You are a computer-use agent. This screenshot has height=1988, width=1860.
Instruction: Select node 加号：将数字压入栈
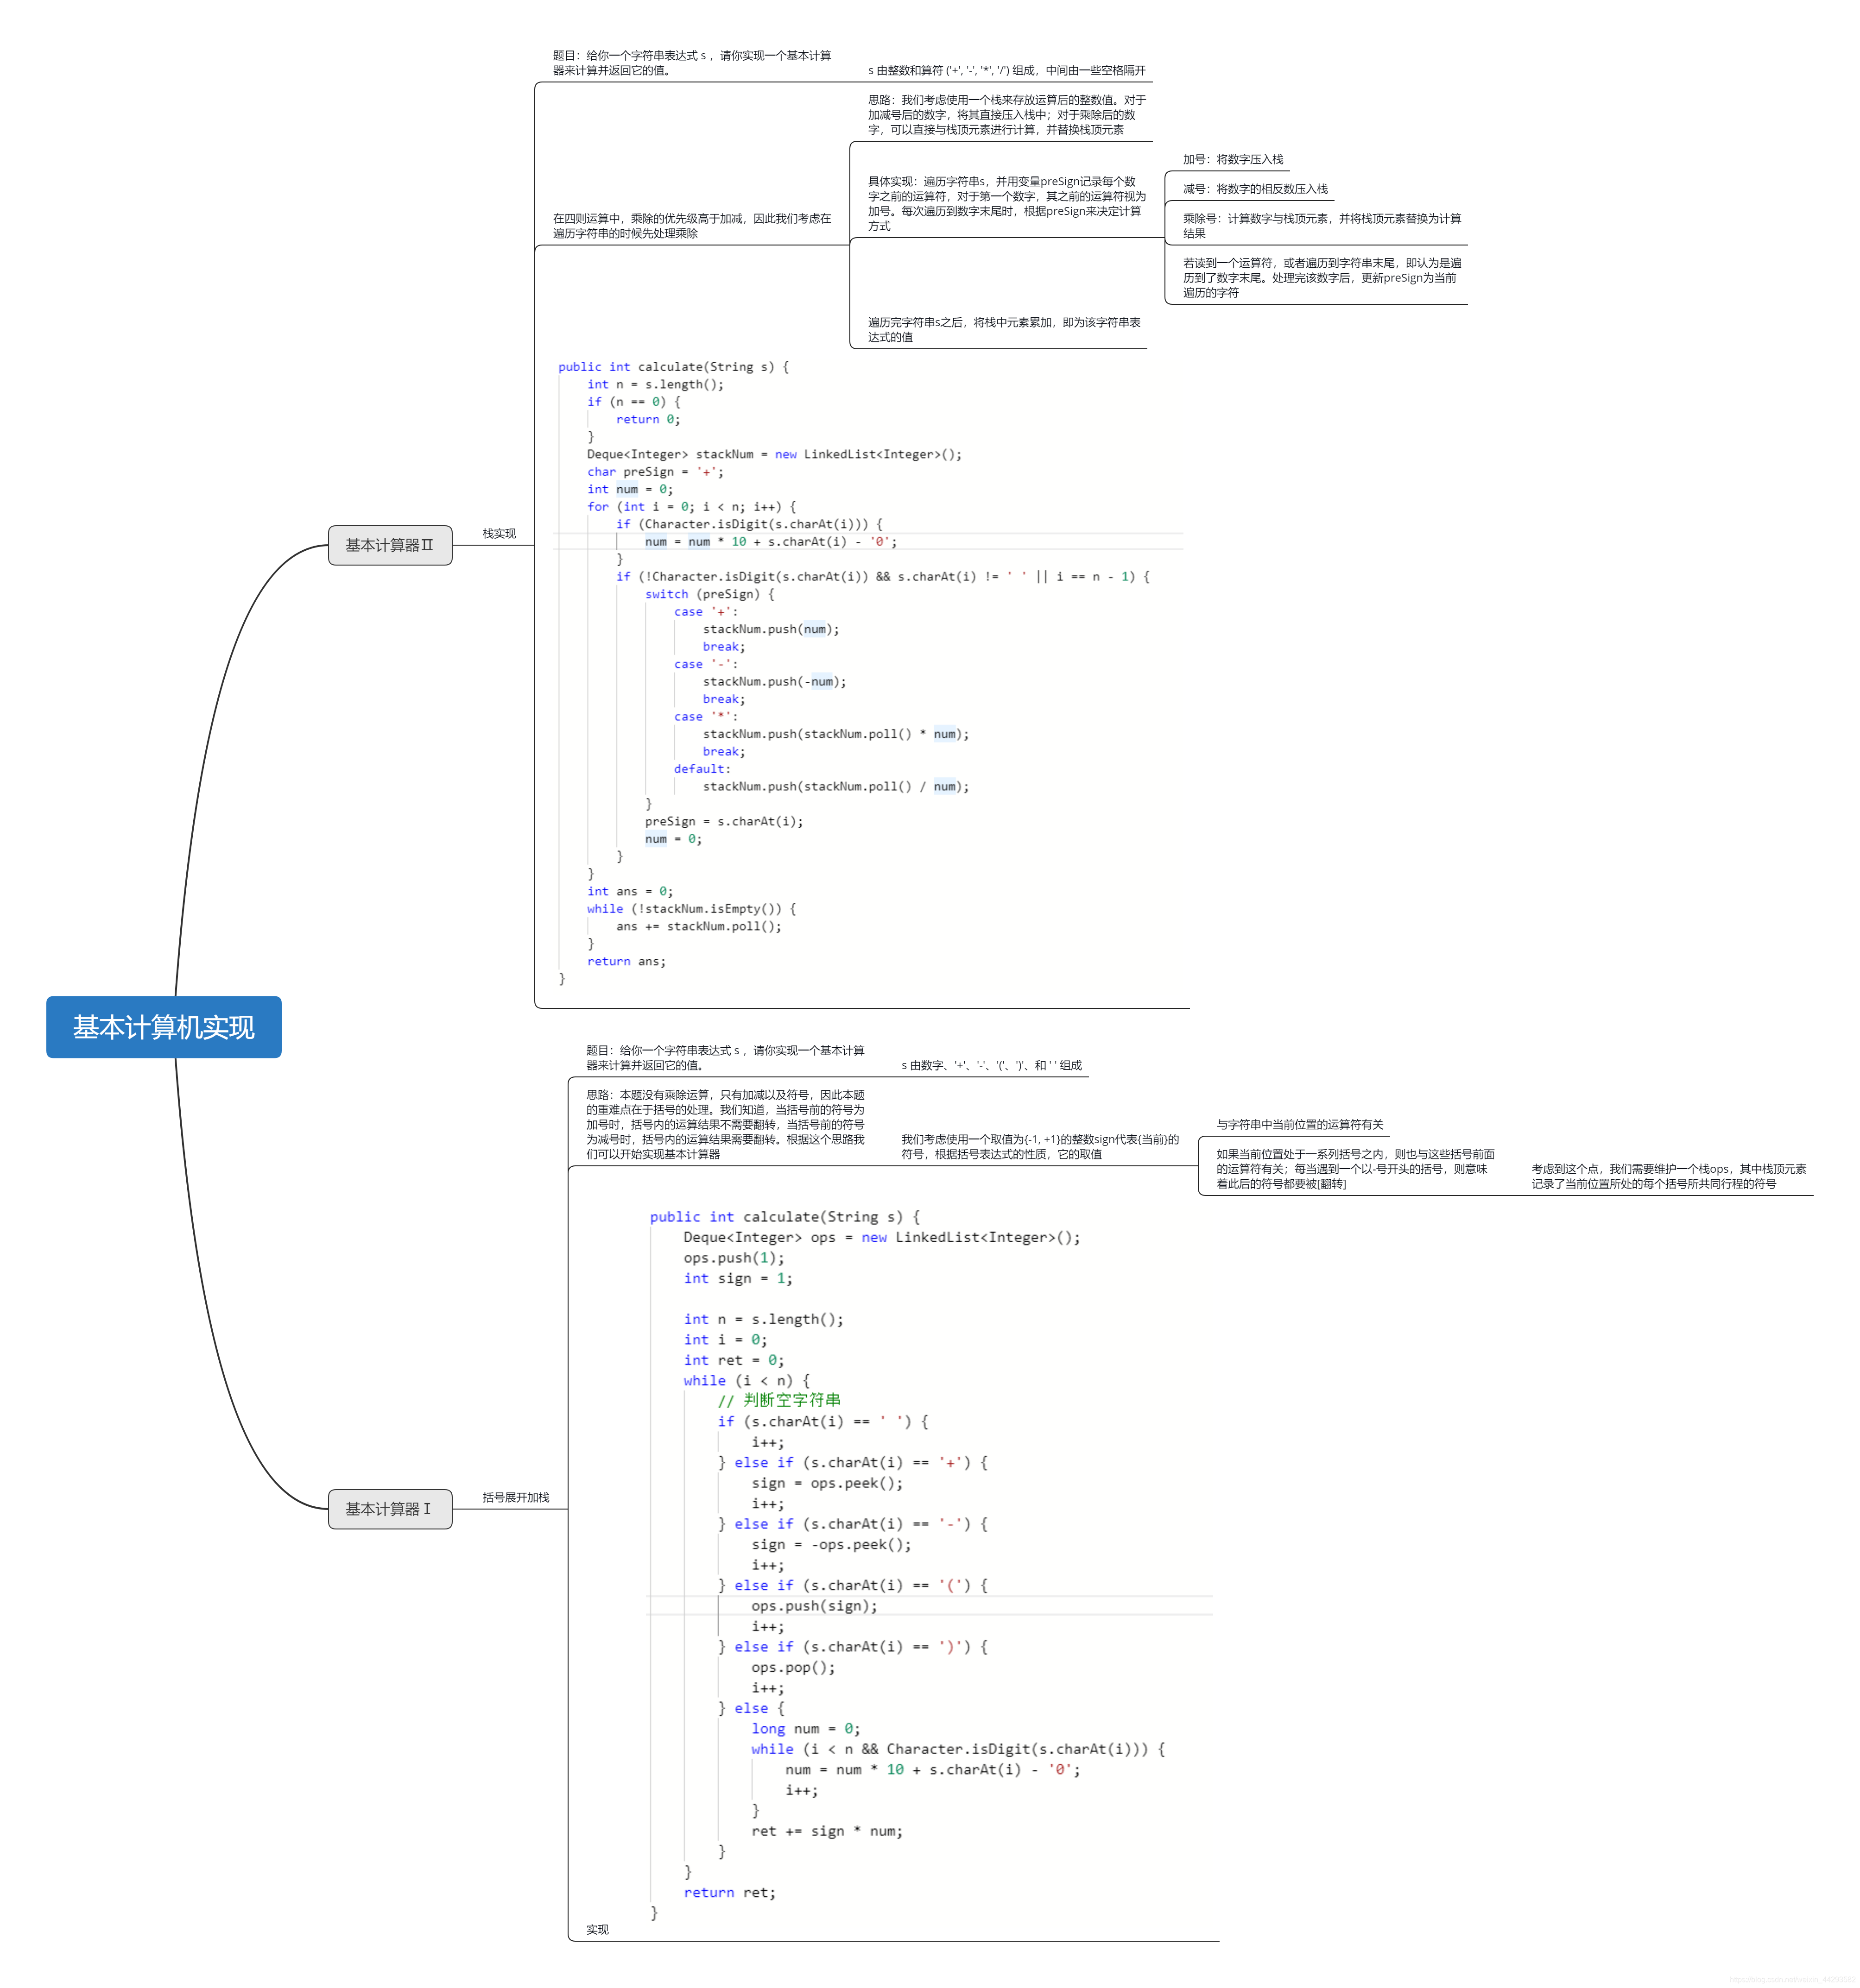pos(1233,159)
